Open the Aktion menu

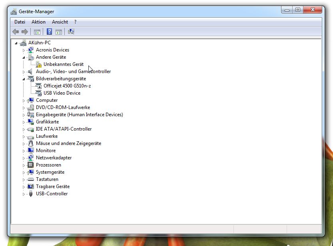click(x=38, y=22)
